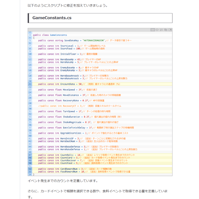Click the HeroBaseAttack constant line
Image resolution: width=199 pixels, height=199 pixels.
click(74, 76)
